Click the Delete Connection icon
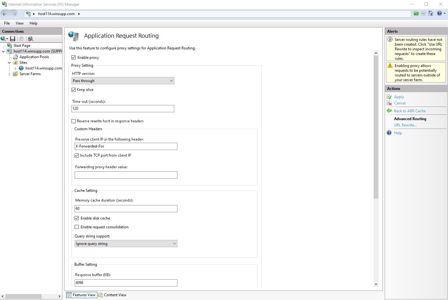448x300 pixels. point(31,39)
